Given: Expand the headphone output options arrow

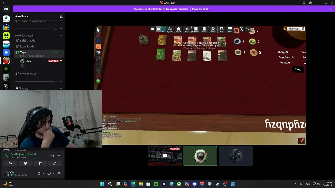Looking at the screenshot, I should (53, 173).
